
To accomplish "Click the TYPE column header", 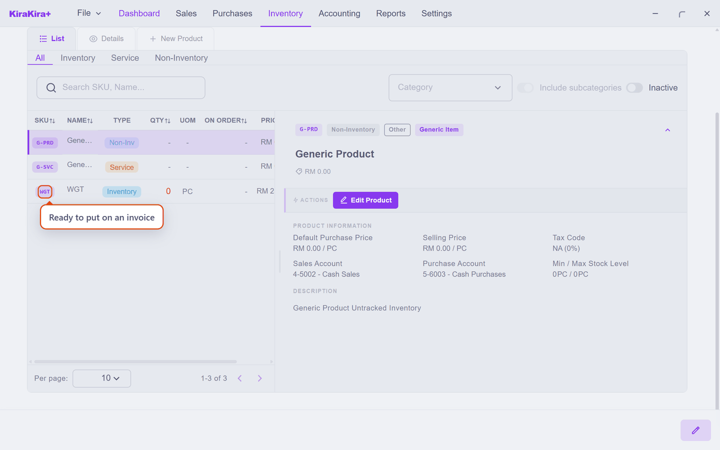I will [x=122, y=120].
